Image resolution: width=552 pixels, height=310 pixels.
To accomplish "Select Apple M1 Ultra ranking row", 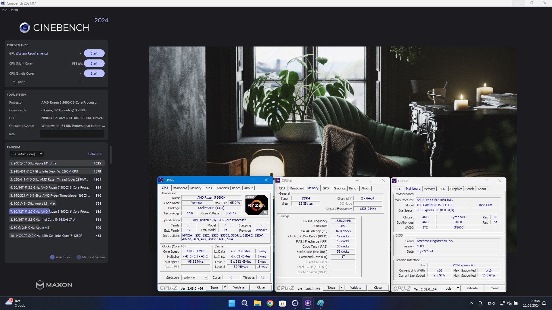I will [x=56, y=163].
